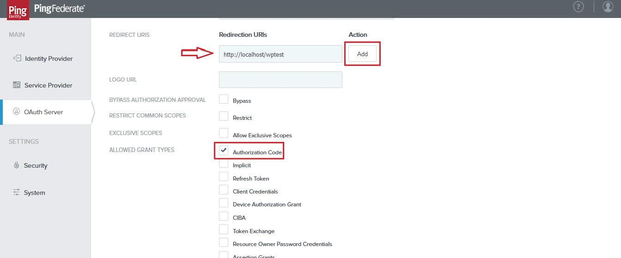Uncheck the Authorization Code grant type
The width and height of the screenshot is (621, 258).
[224, 151]
